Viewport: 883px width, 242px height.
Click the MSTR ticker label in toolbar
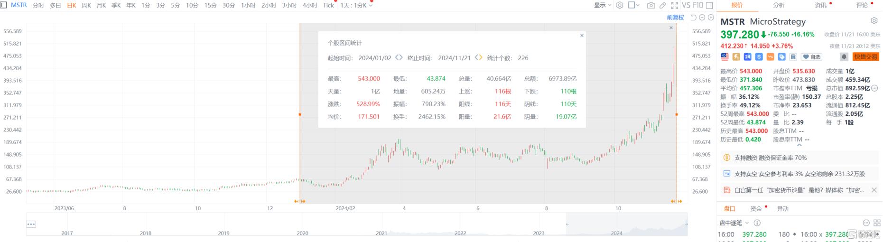(x=19, y=5)
